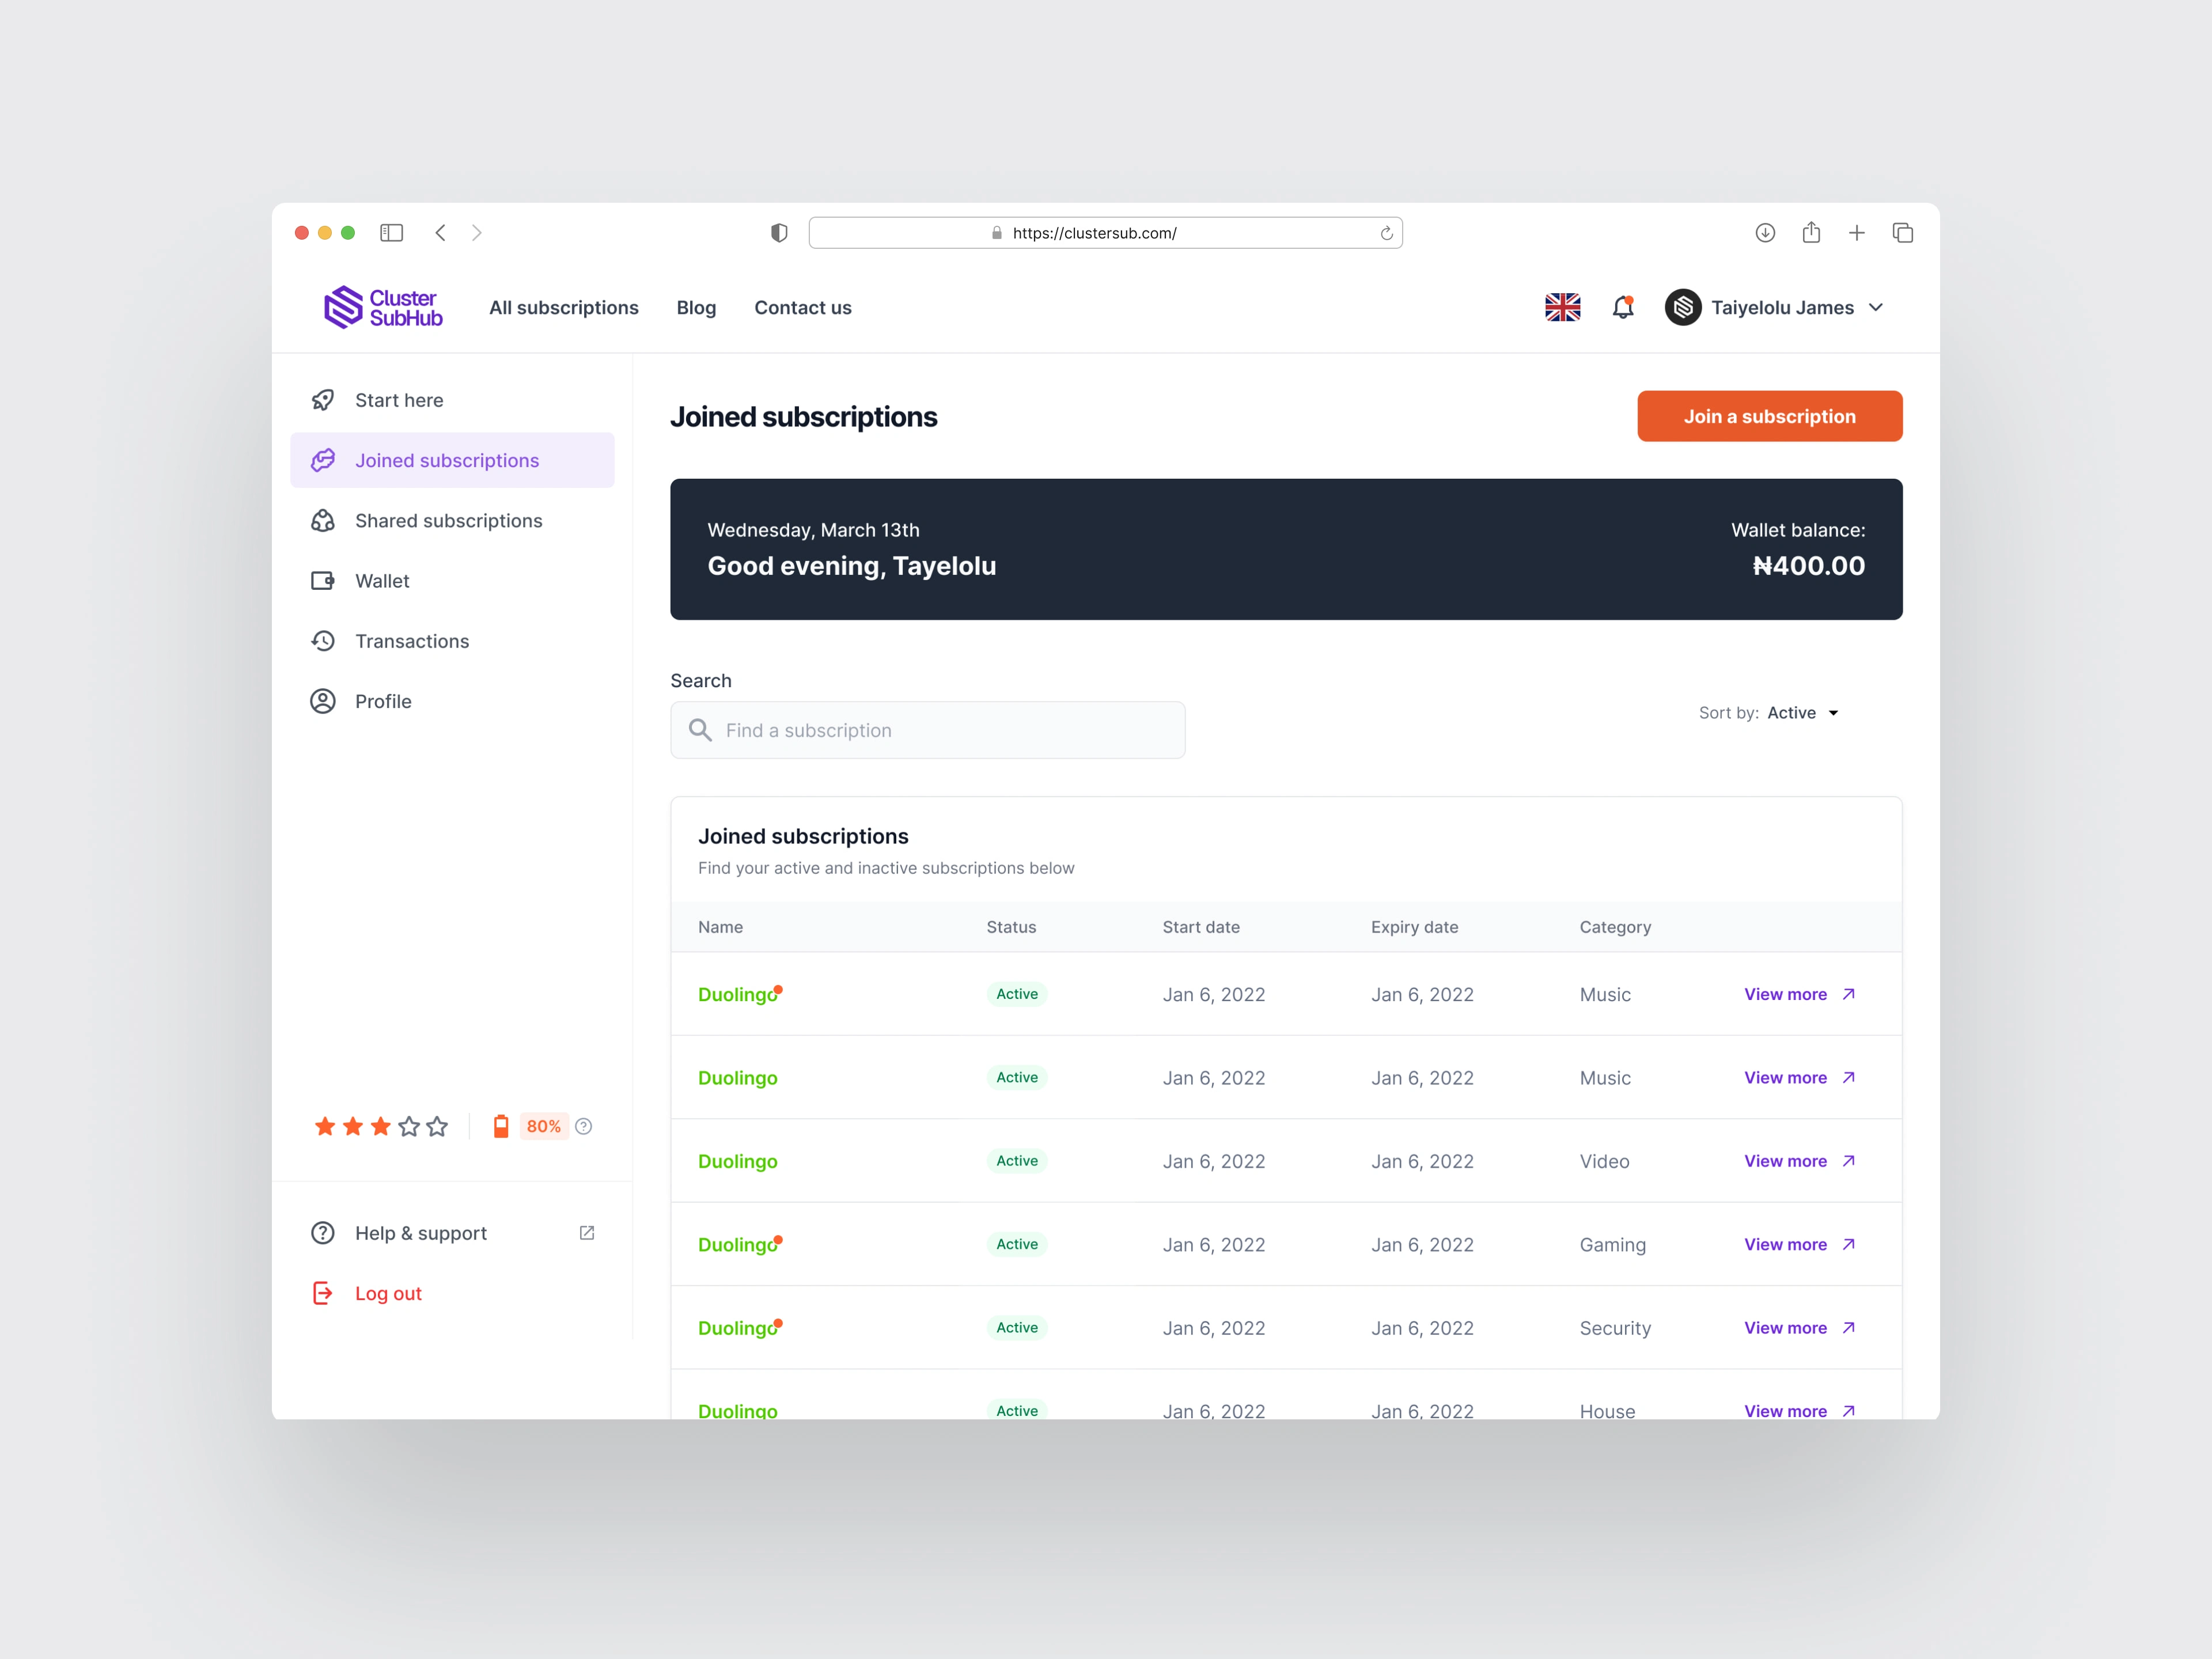
Task: Reload the page with the refresh icon
Action: (x=1386, y=233)
